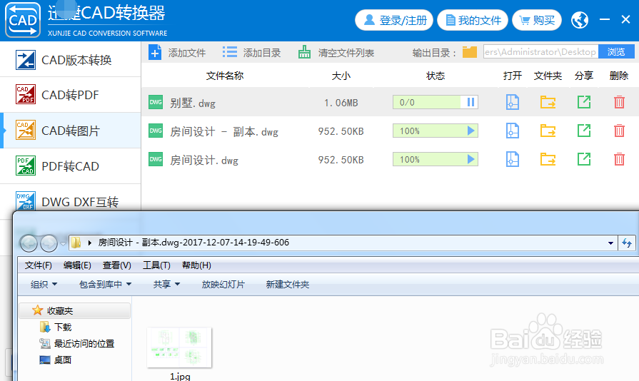Click progress bar of 房间设计 - 副本.dwg
This screenshot has width=639, height=381.
436,131
